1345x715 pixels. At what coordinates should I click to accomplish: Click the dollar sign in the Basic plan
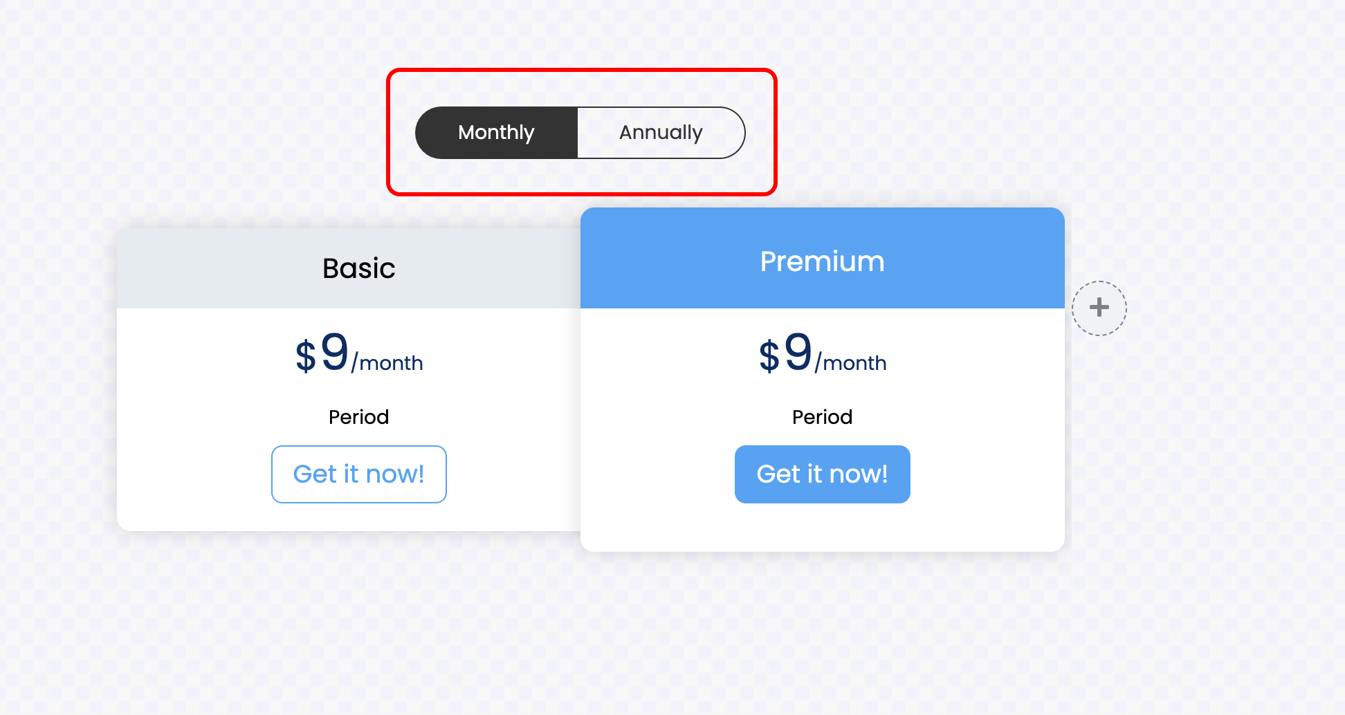(305, 357)
